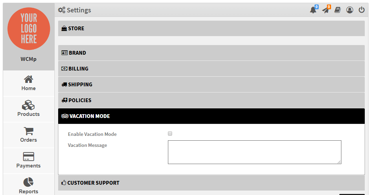The image size is (372, 195).
Task: Expand the POLICIES settings section
Action: point(211,100)
